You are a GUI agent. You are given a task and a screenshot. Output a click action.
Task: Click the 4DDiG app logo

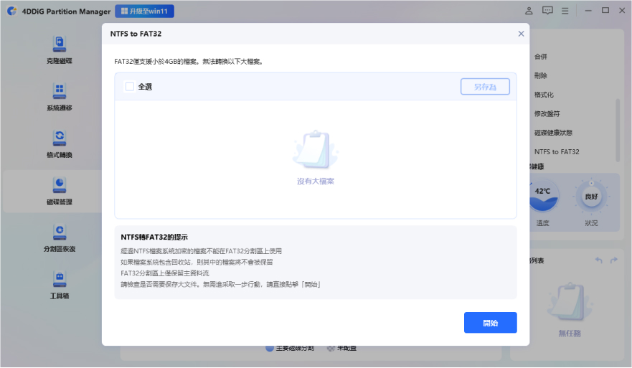pyautogui.click(x=12, y=11)
